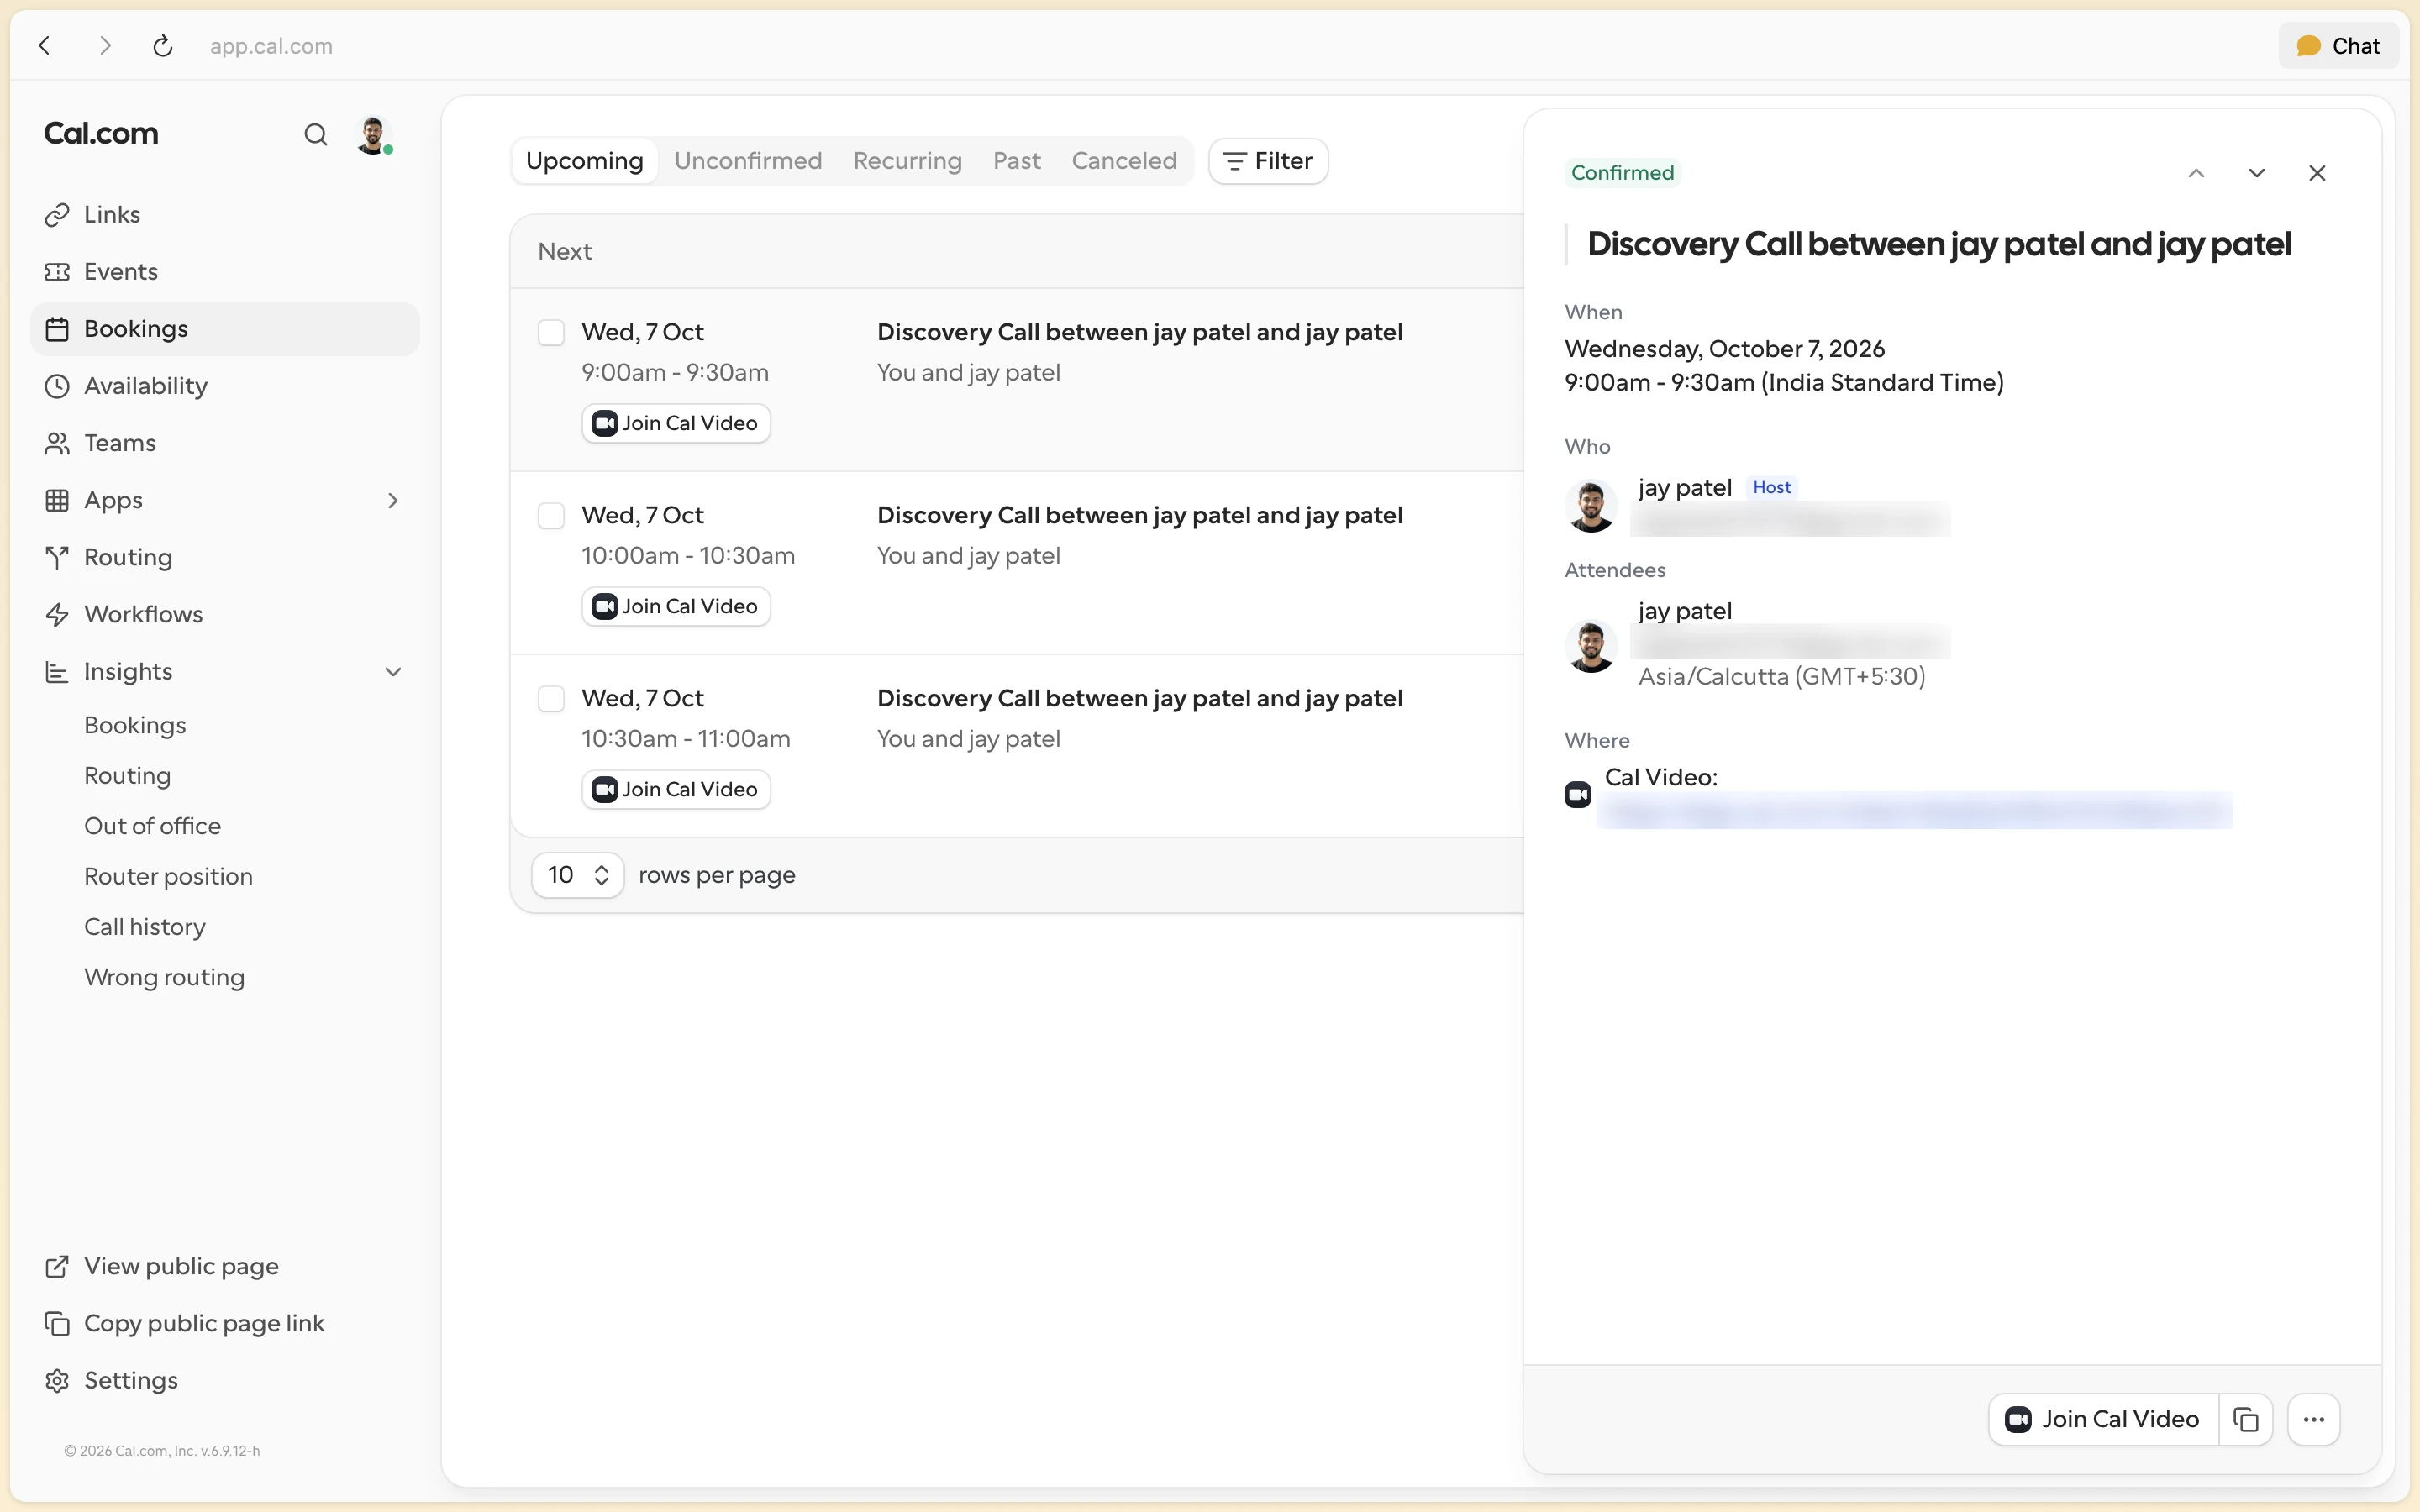Switch to the Recurring tab

(x=907, y=161)
